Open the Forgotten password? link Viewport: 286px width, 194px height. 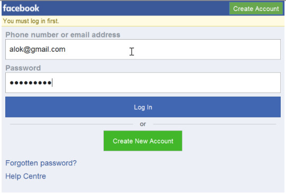tap(41, 163)
